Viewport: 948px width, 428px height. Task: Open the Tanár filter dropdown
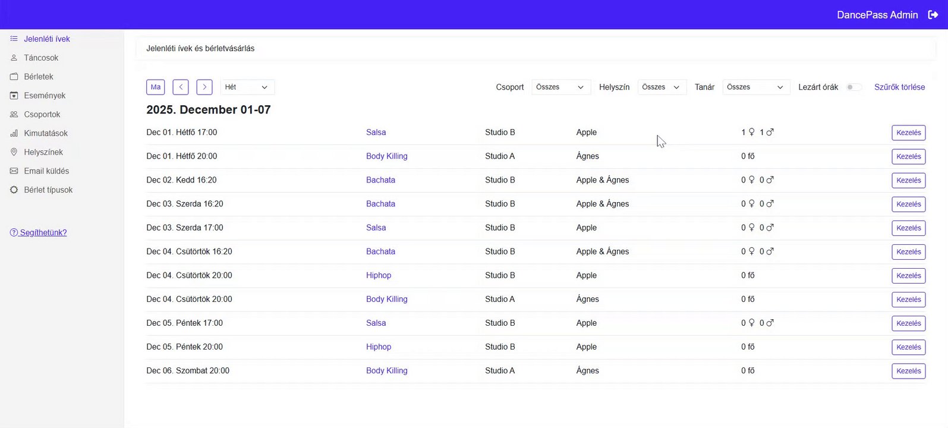pos(755,87)
